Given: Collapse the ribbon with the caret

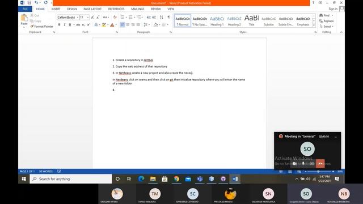Looking at the screenshot, I should (341, 32).
